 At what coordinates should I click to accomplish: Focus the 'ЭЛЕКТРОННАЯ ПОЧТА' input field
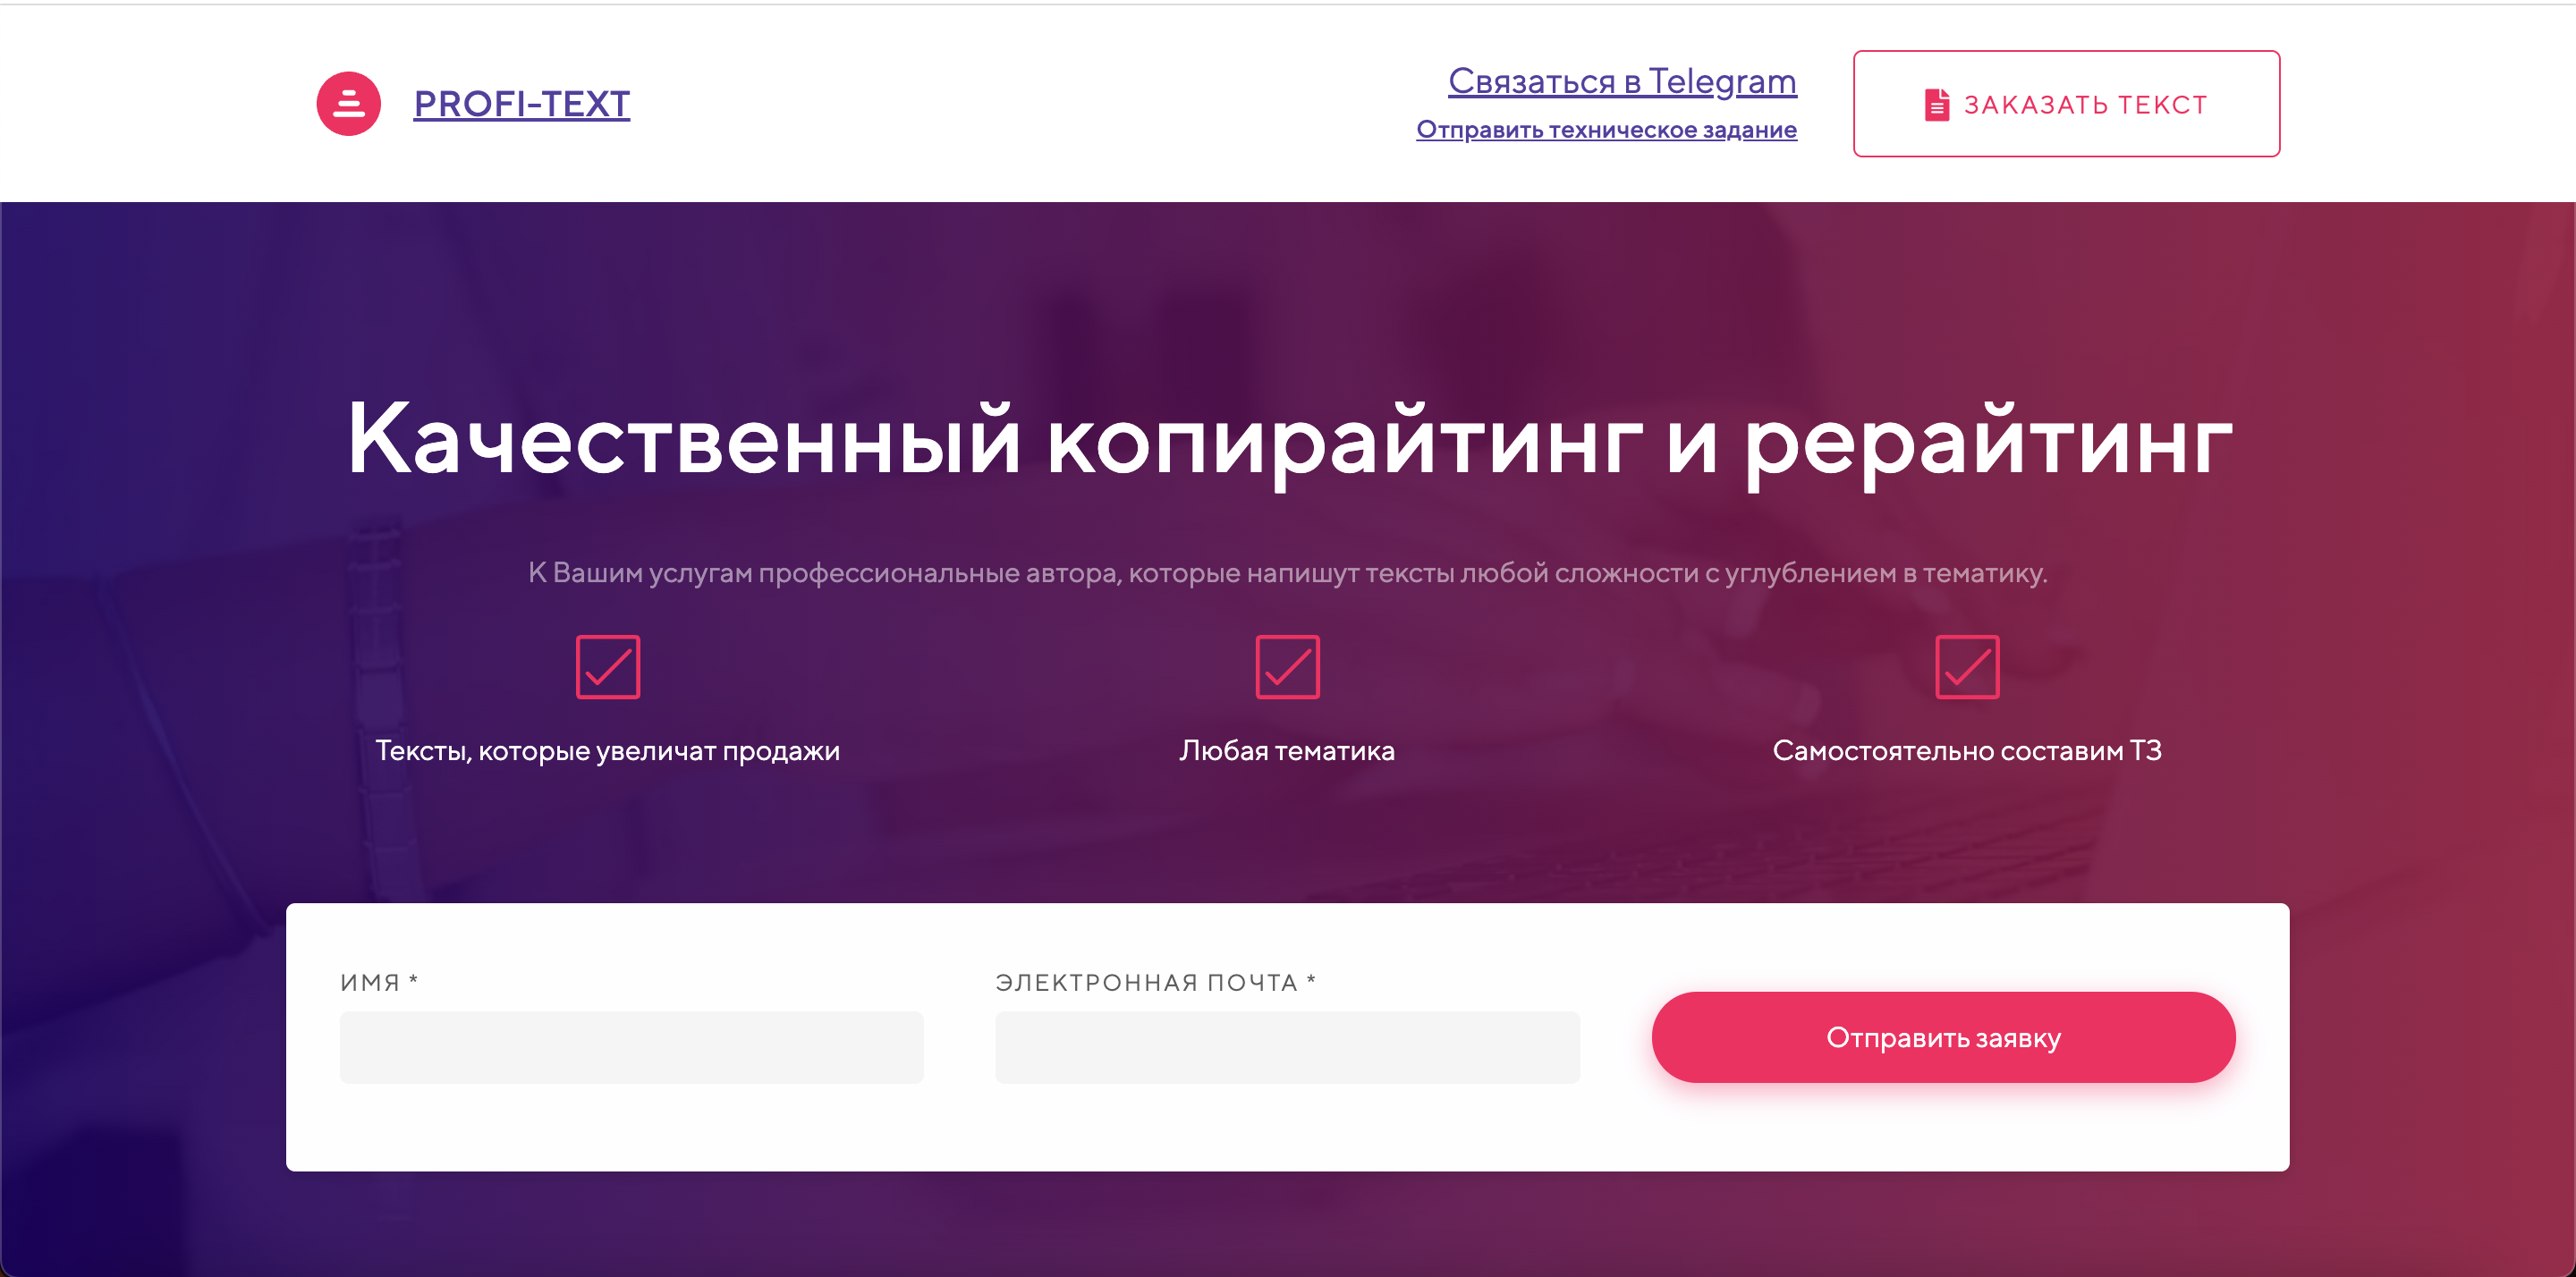coord(1287,1047)
